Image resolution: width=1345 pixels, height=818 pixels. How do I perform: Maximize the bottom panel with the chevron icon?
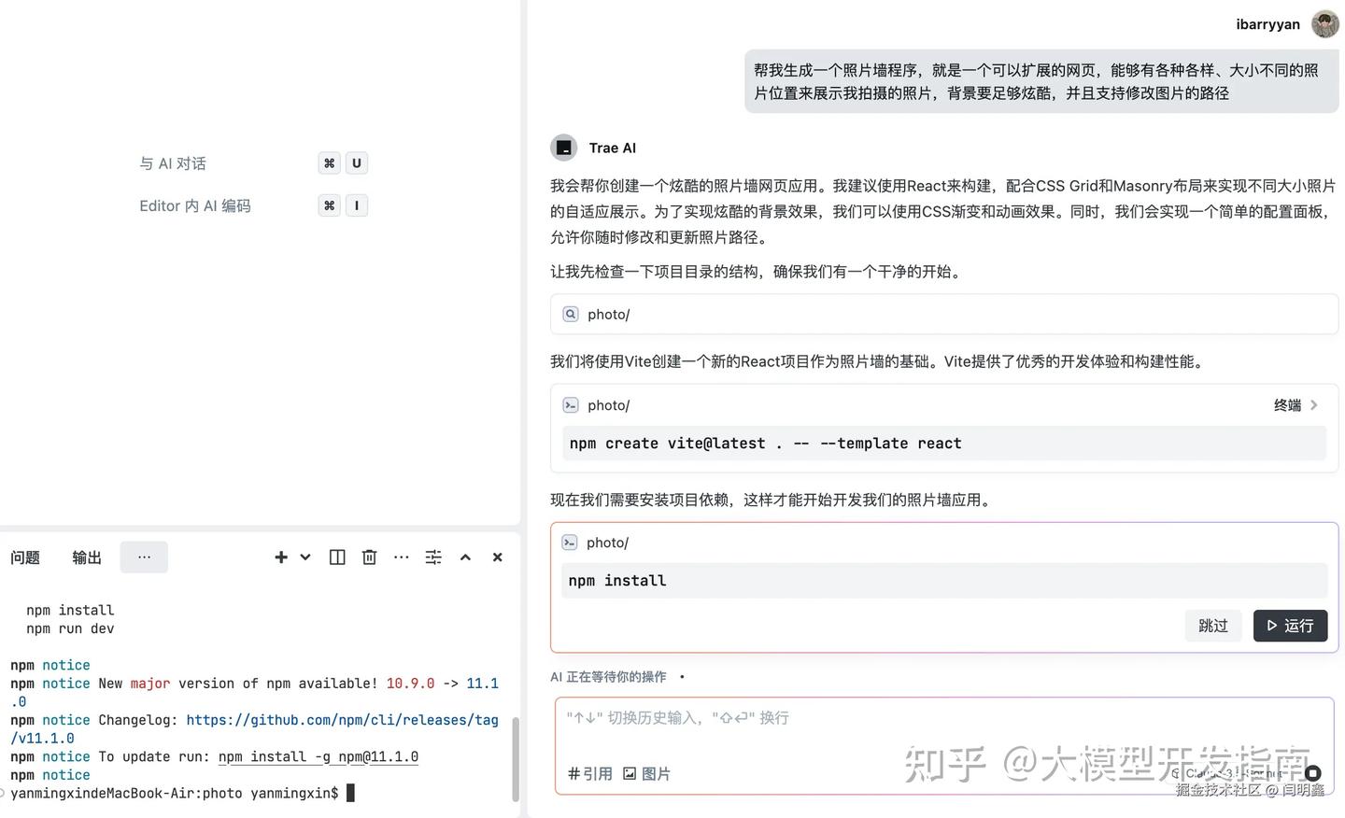465,557
